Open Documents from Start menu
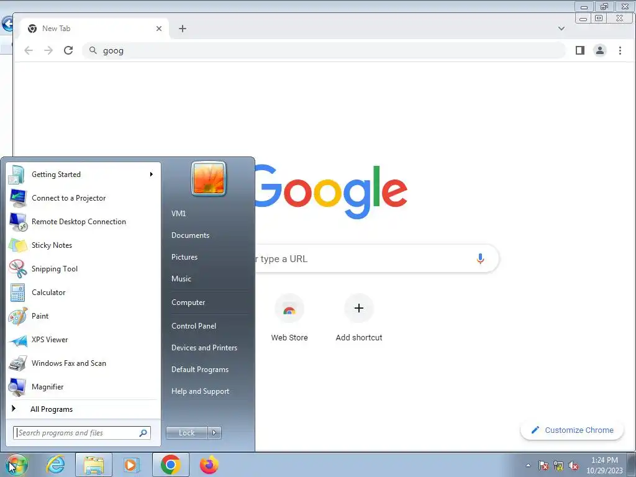Image resolution: width=636 pixels, height=477 pixels. pyautogui.click(x=190, y=235)
